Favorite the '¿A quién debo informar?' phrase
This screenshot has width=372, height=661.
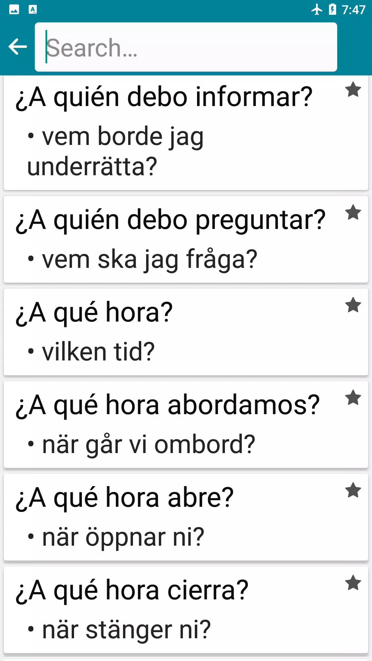click(x=353, y=90)
